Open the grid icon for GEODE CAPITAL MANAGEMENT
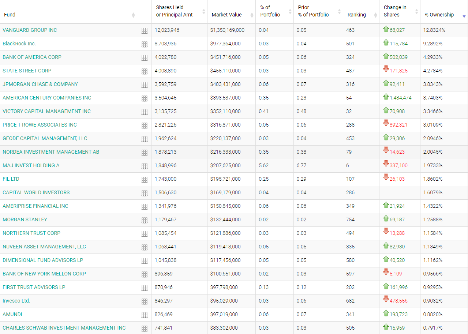 click(145, 139)
